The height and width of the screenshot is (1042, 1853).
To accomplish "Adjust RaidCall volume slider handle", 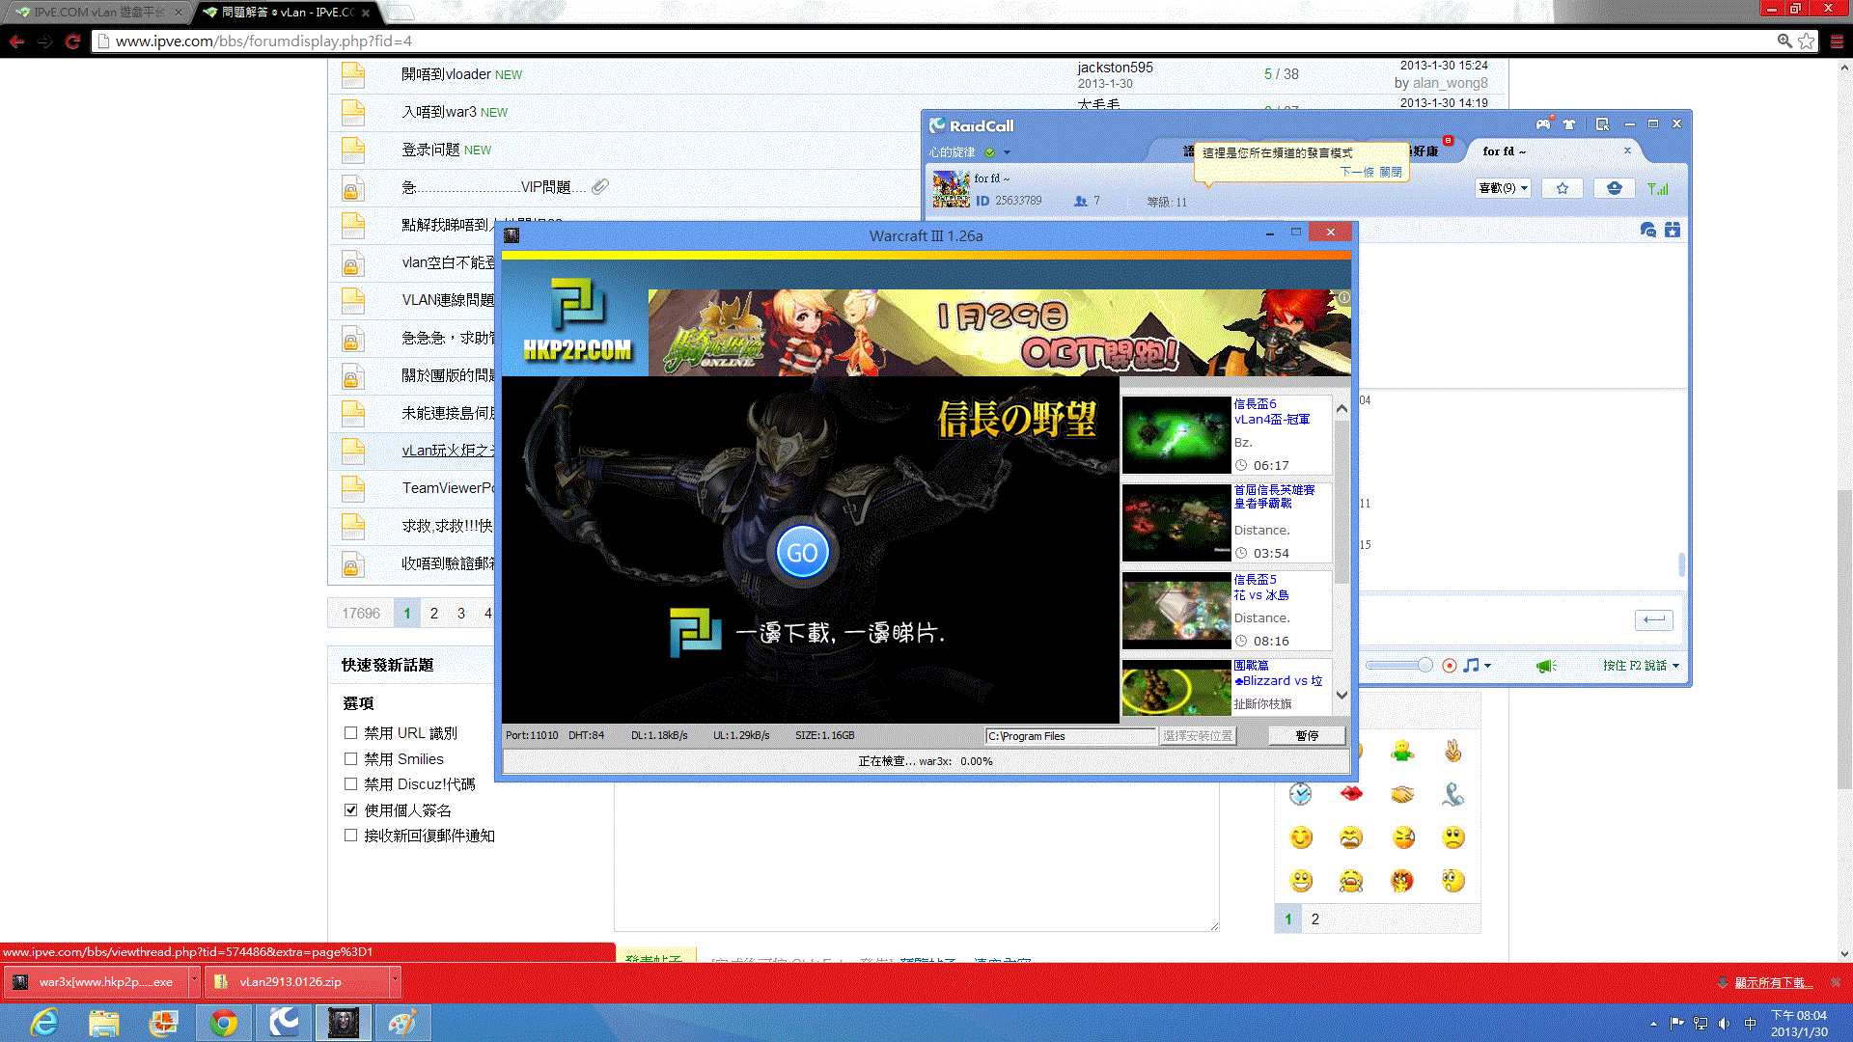I will [x=1424, y=665].
